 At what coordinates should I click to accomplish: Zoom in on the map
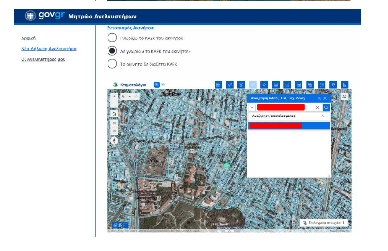(114, 97)
